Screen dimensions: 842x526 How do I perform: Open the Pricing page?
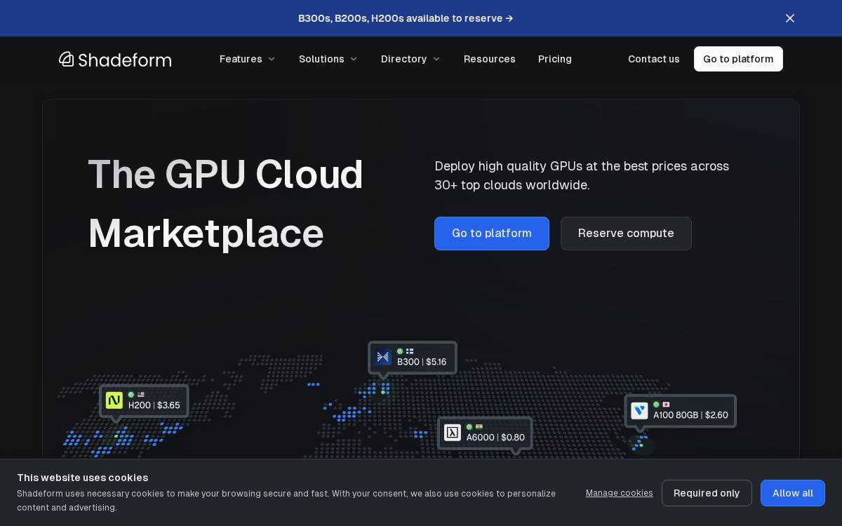pos(555,59)
